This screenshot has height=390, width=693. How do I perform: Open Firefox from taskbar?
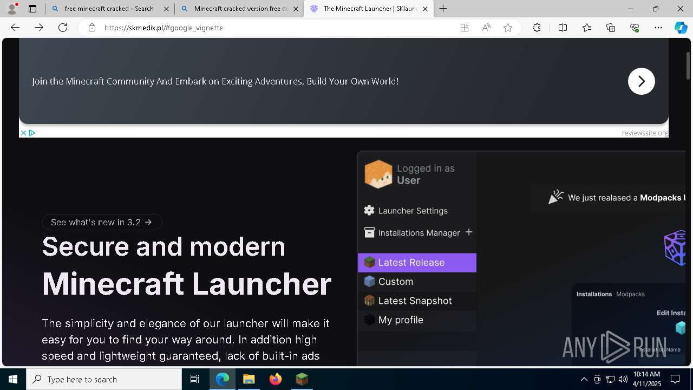276,379
